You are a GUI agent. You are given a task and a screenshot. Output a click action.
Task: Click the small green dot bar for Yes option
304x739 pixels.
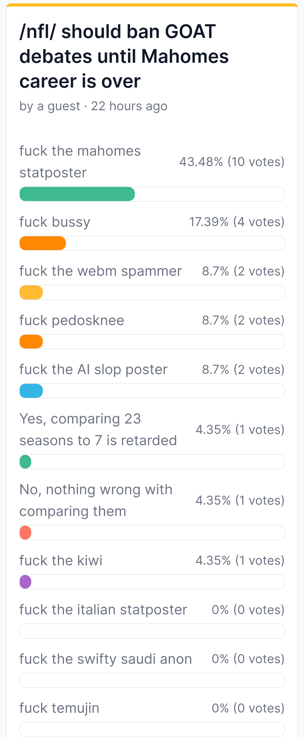coord(26,462)
